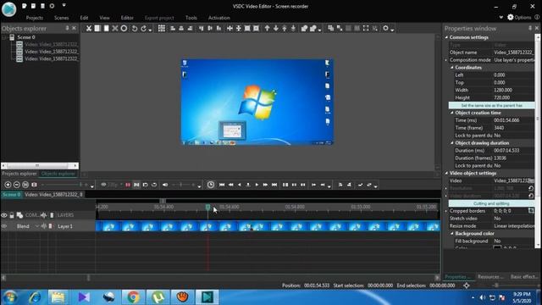Click the clock icon on the timeline toolbar
Viewport: 542px width, 305px height.
[x=211, y=185]
